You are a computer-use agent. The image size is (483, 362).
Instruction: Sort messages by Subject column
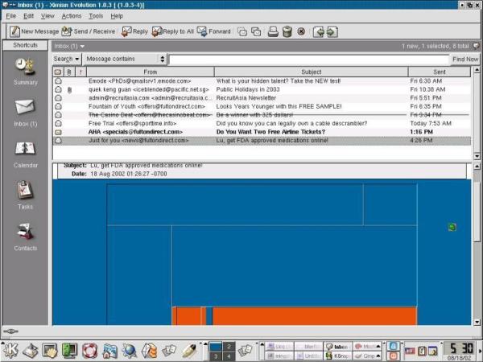coord(311,72)
